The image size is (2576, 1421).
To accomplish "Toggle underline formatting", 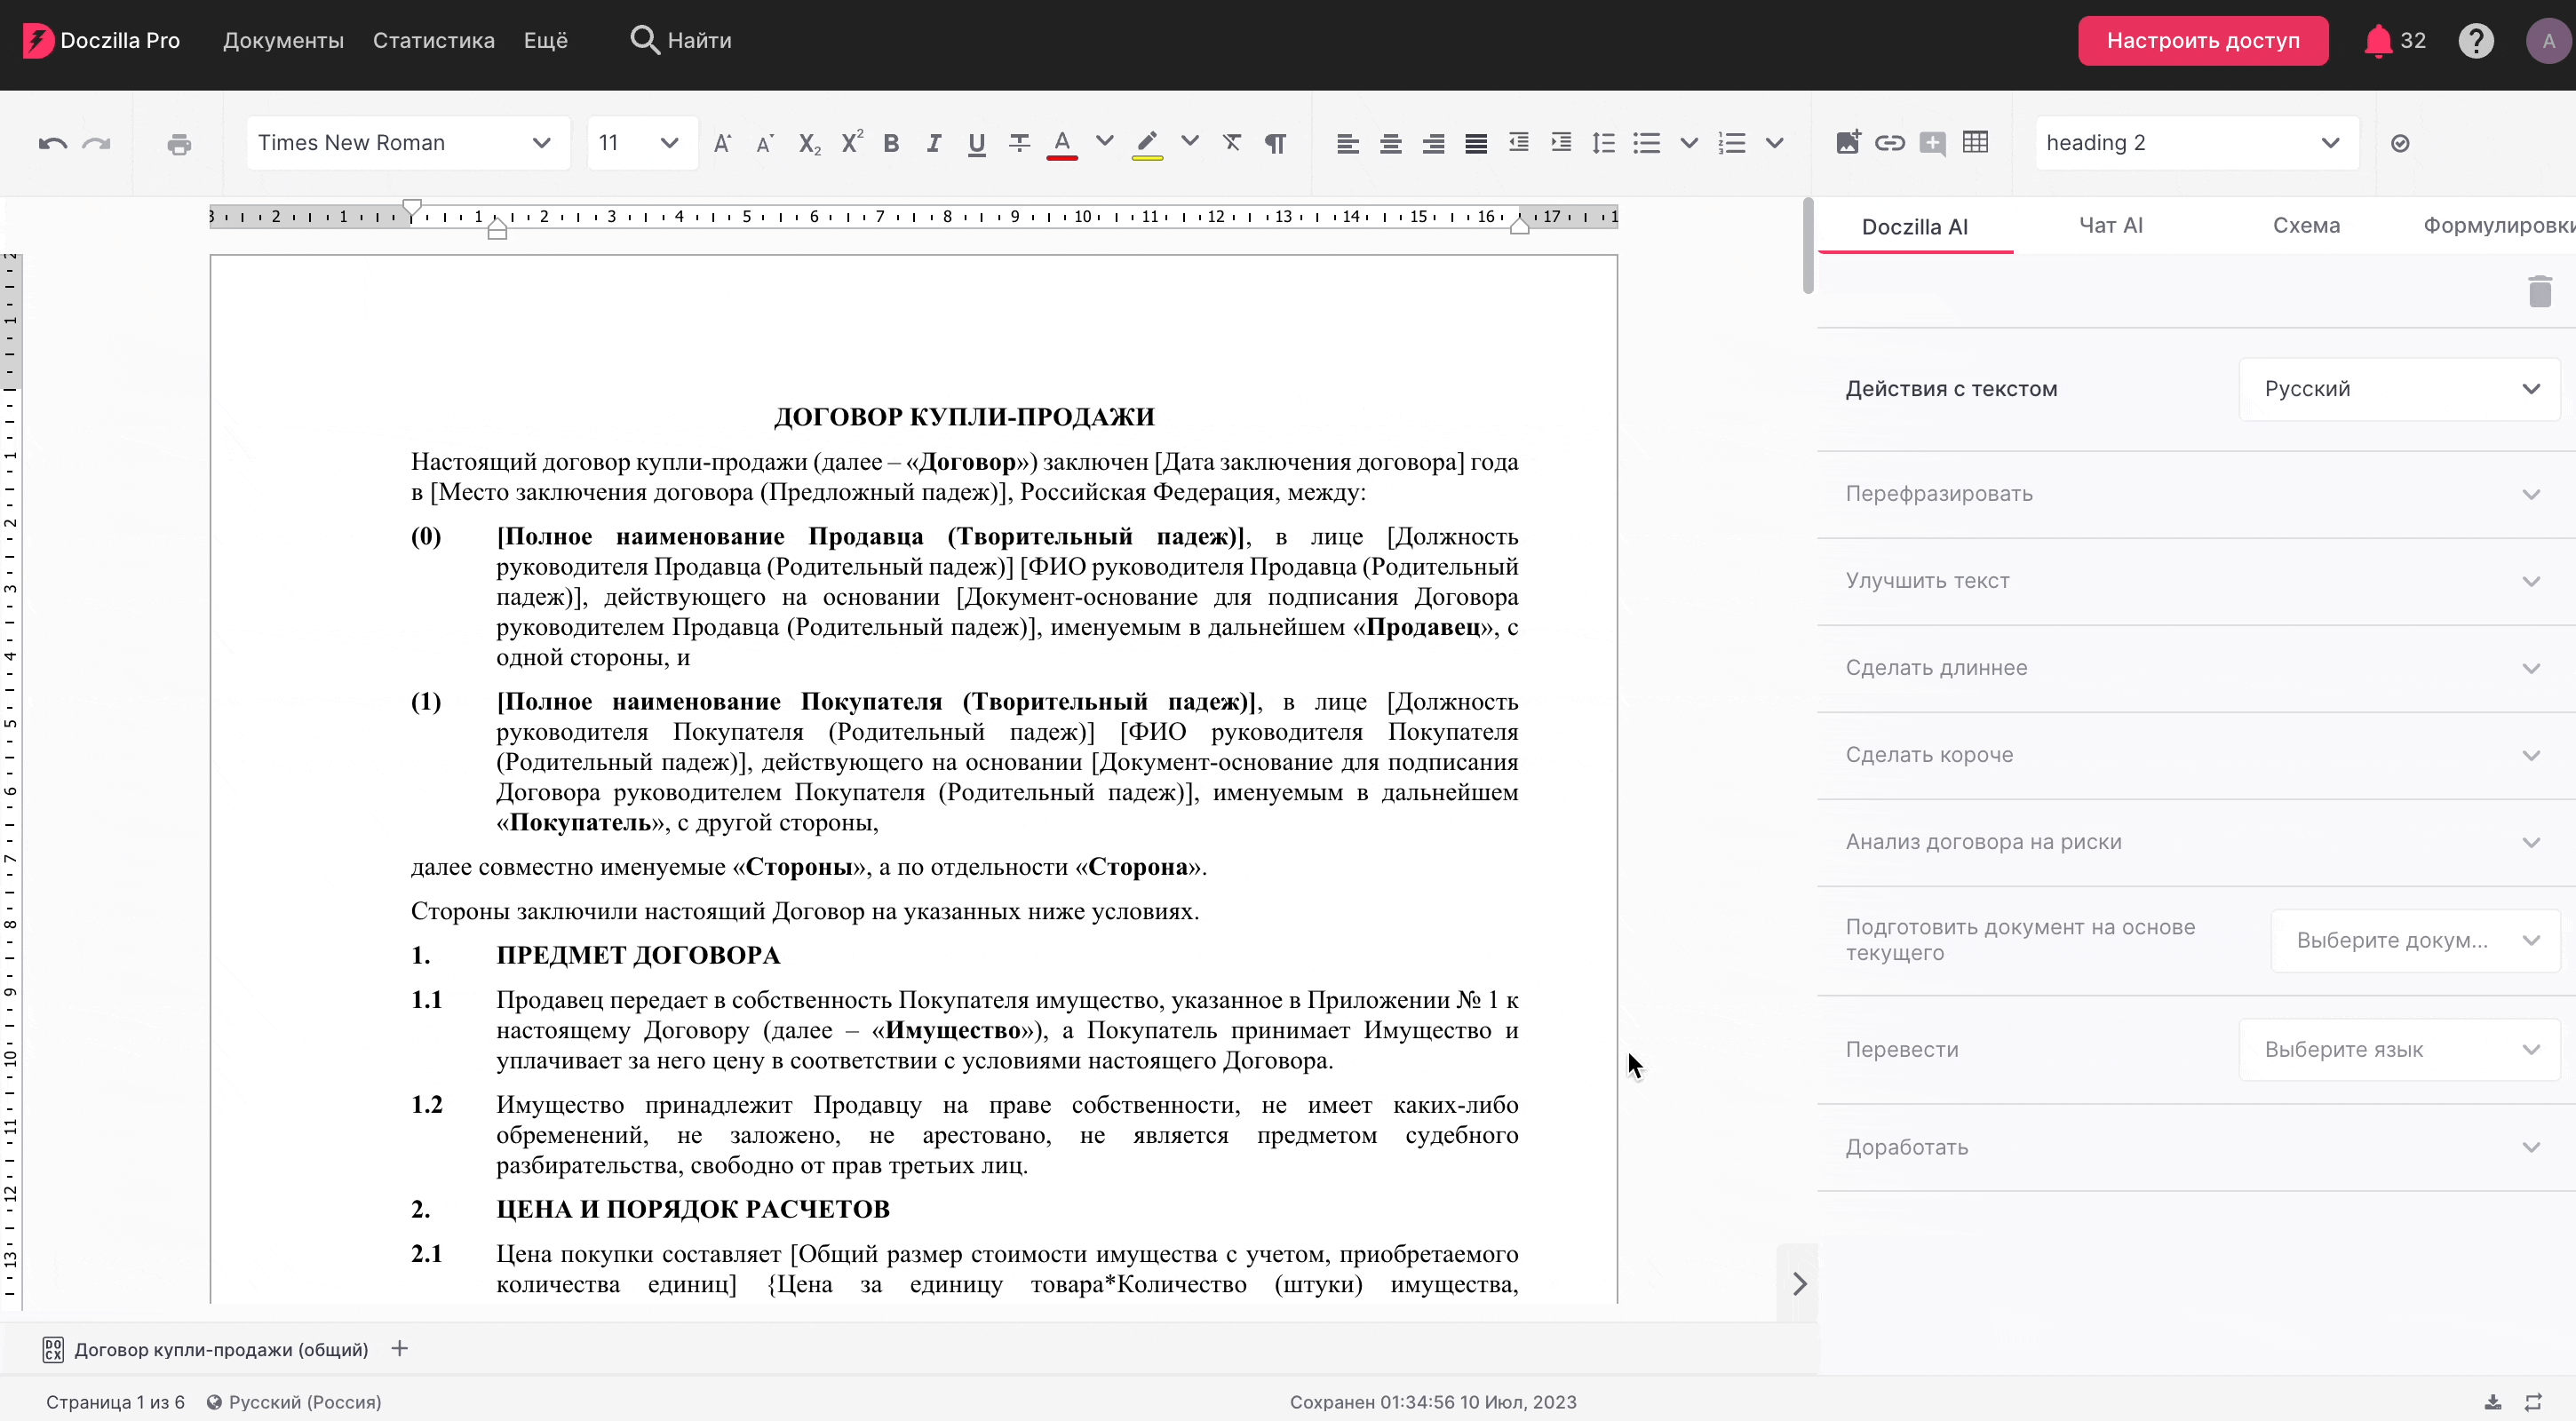I will (x=977, y=144).
